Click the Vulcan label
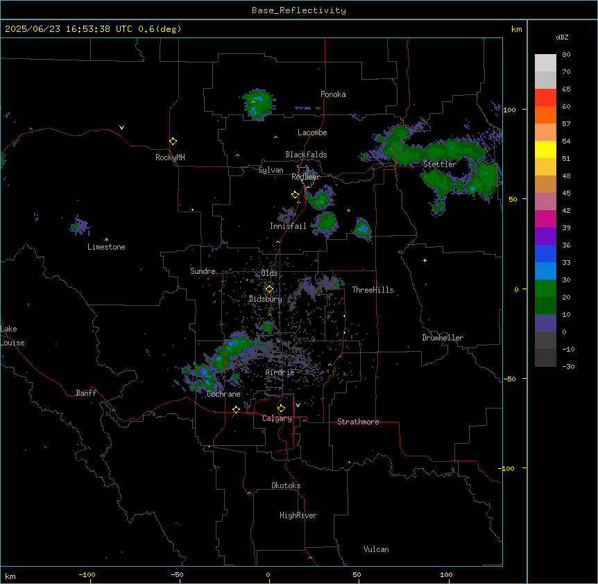This screenshot has width=598, height=584. (x=376, y=549)
